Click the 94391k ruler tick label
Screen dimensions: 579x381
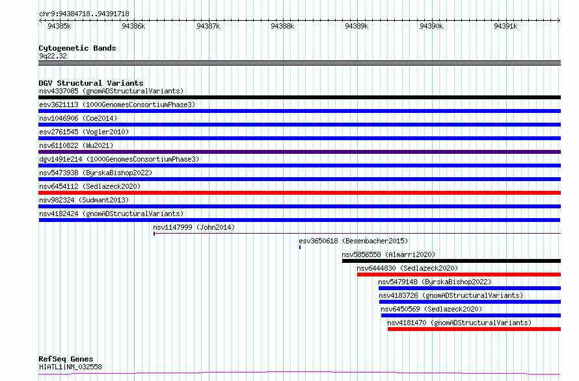505,27
